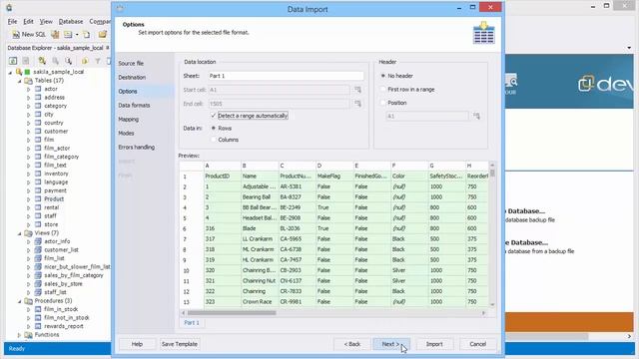Screen dimensions: 639x359
Task: Click the actor table icon in tree
Action: pyautogui.click(x=38, y=89)
